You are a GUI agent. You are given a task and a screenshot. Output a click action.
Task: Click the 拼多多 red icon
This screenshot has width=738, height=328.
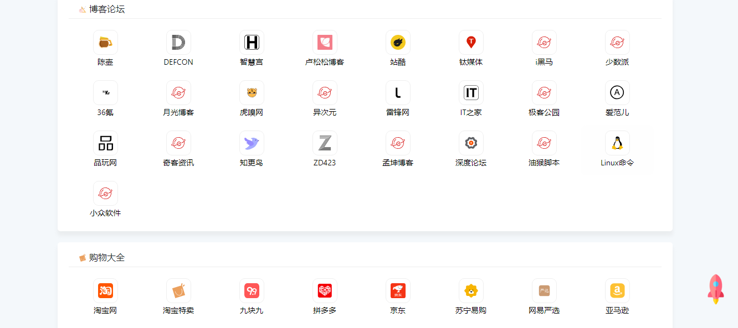325,291
